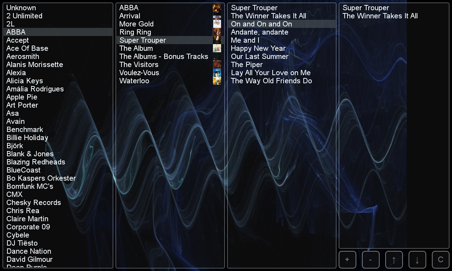Image resolution: width=452 pixels, height=271 pixels.
Task: Select track Super Trouper in track list
Action: [282, 8]
